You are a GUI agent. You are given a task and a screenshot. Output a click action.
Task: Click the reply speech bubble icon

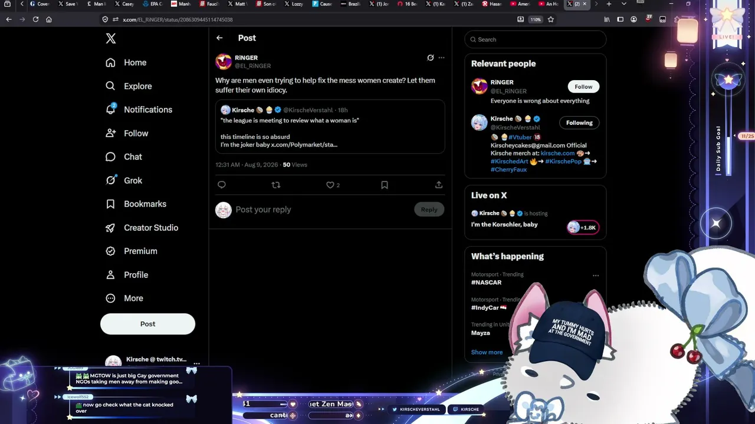click(222, 185)
